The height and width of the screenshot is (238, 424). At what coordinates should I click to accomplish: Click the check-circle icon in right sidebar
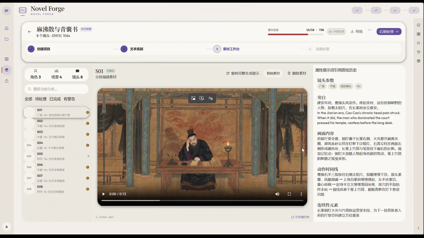pos(418,25)
